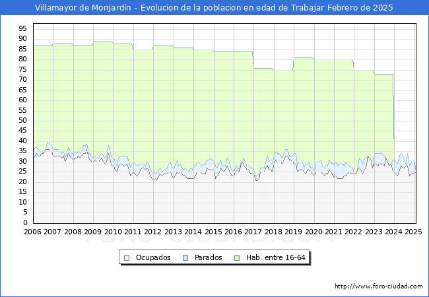The width and height of the screenshot is (429, 297).
Task: Click the Hab. entre 16-64 legend label
Action: tap(275, 257)
